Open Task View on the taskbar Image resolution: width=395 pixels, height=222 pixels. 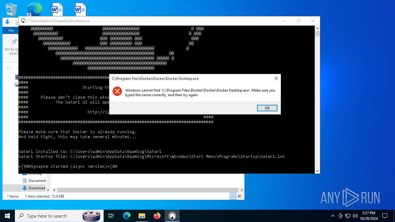click(x=111, y=216)
